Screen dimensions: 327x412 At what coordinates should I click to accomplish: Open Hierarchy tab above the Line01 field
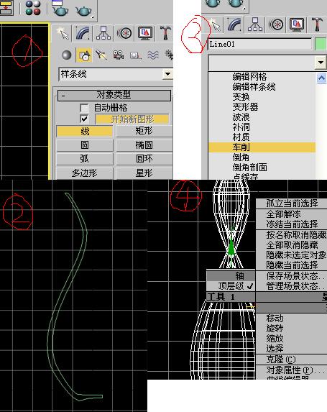(x=255, y=24)
